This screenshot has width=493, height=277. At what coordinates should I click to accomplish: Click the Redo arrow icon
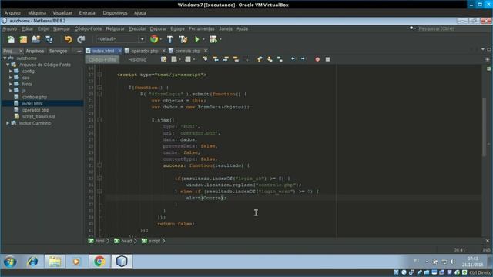pyautogui.click(x=81, y=39)
